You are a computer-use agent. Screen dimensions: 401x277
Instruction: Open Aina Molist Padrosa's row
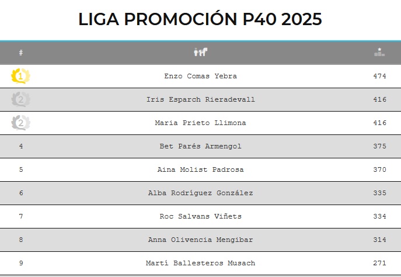(200, 169)
